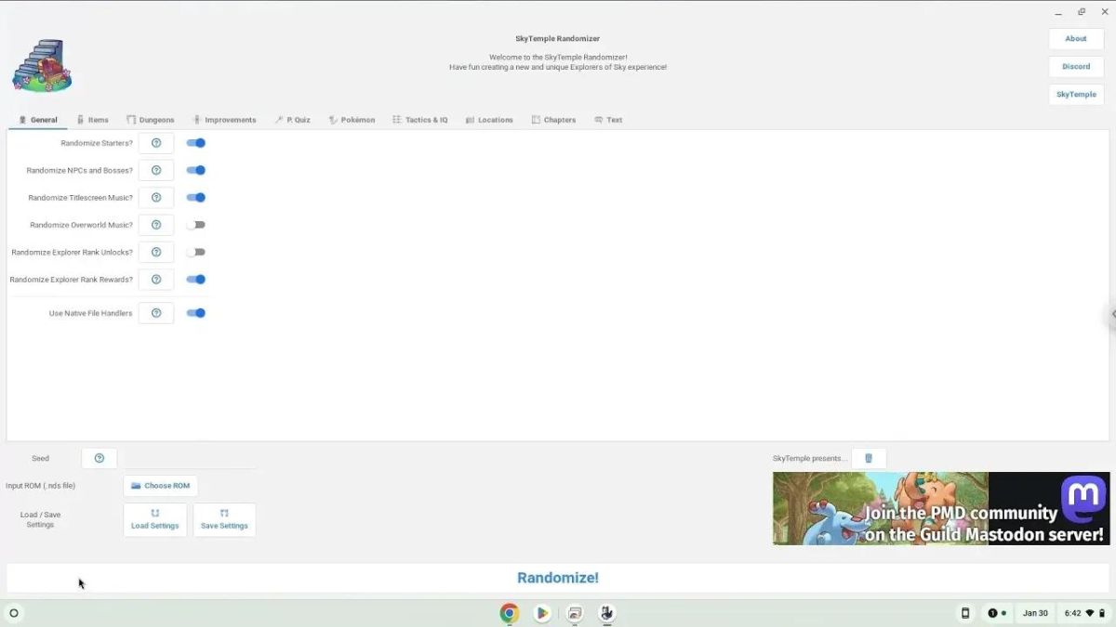Switch to the Dungeons tab

coord(151,120)
